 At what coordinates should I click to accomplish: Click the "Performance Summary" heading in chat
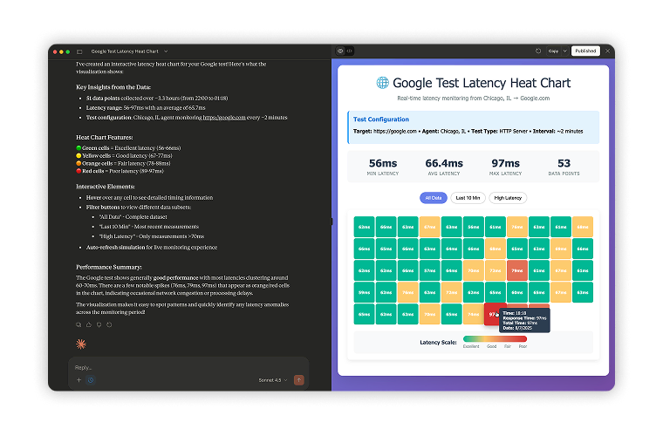click(x=109, y=268)
